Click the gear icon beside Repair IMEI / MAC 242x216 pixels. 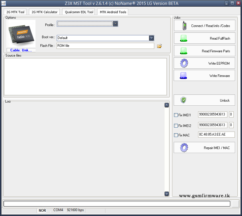[184, 148]
